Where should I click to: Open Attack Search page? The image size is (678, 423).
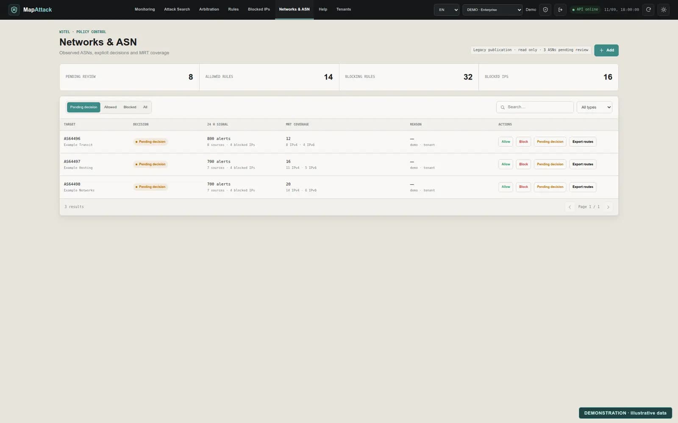(x=177, y=9)
